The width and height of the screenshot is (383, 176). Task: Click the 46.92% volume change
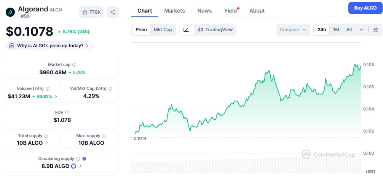pos(42,96)
